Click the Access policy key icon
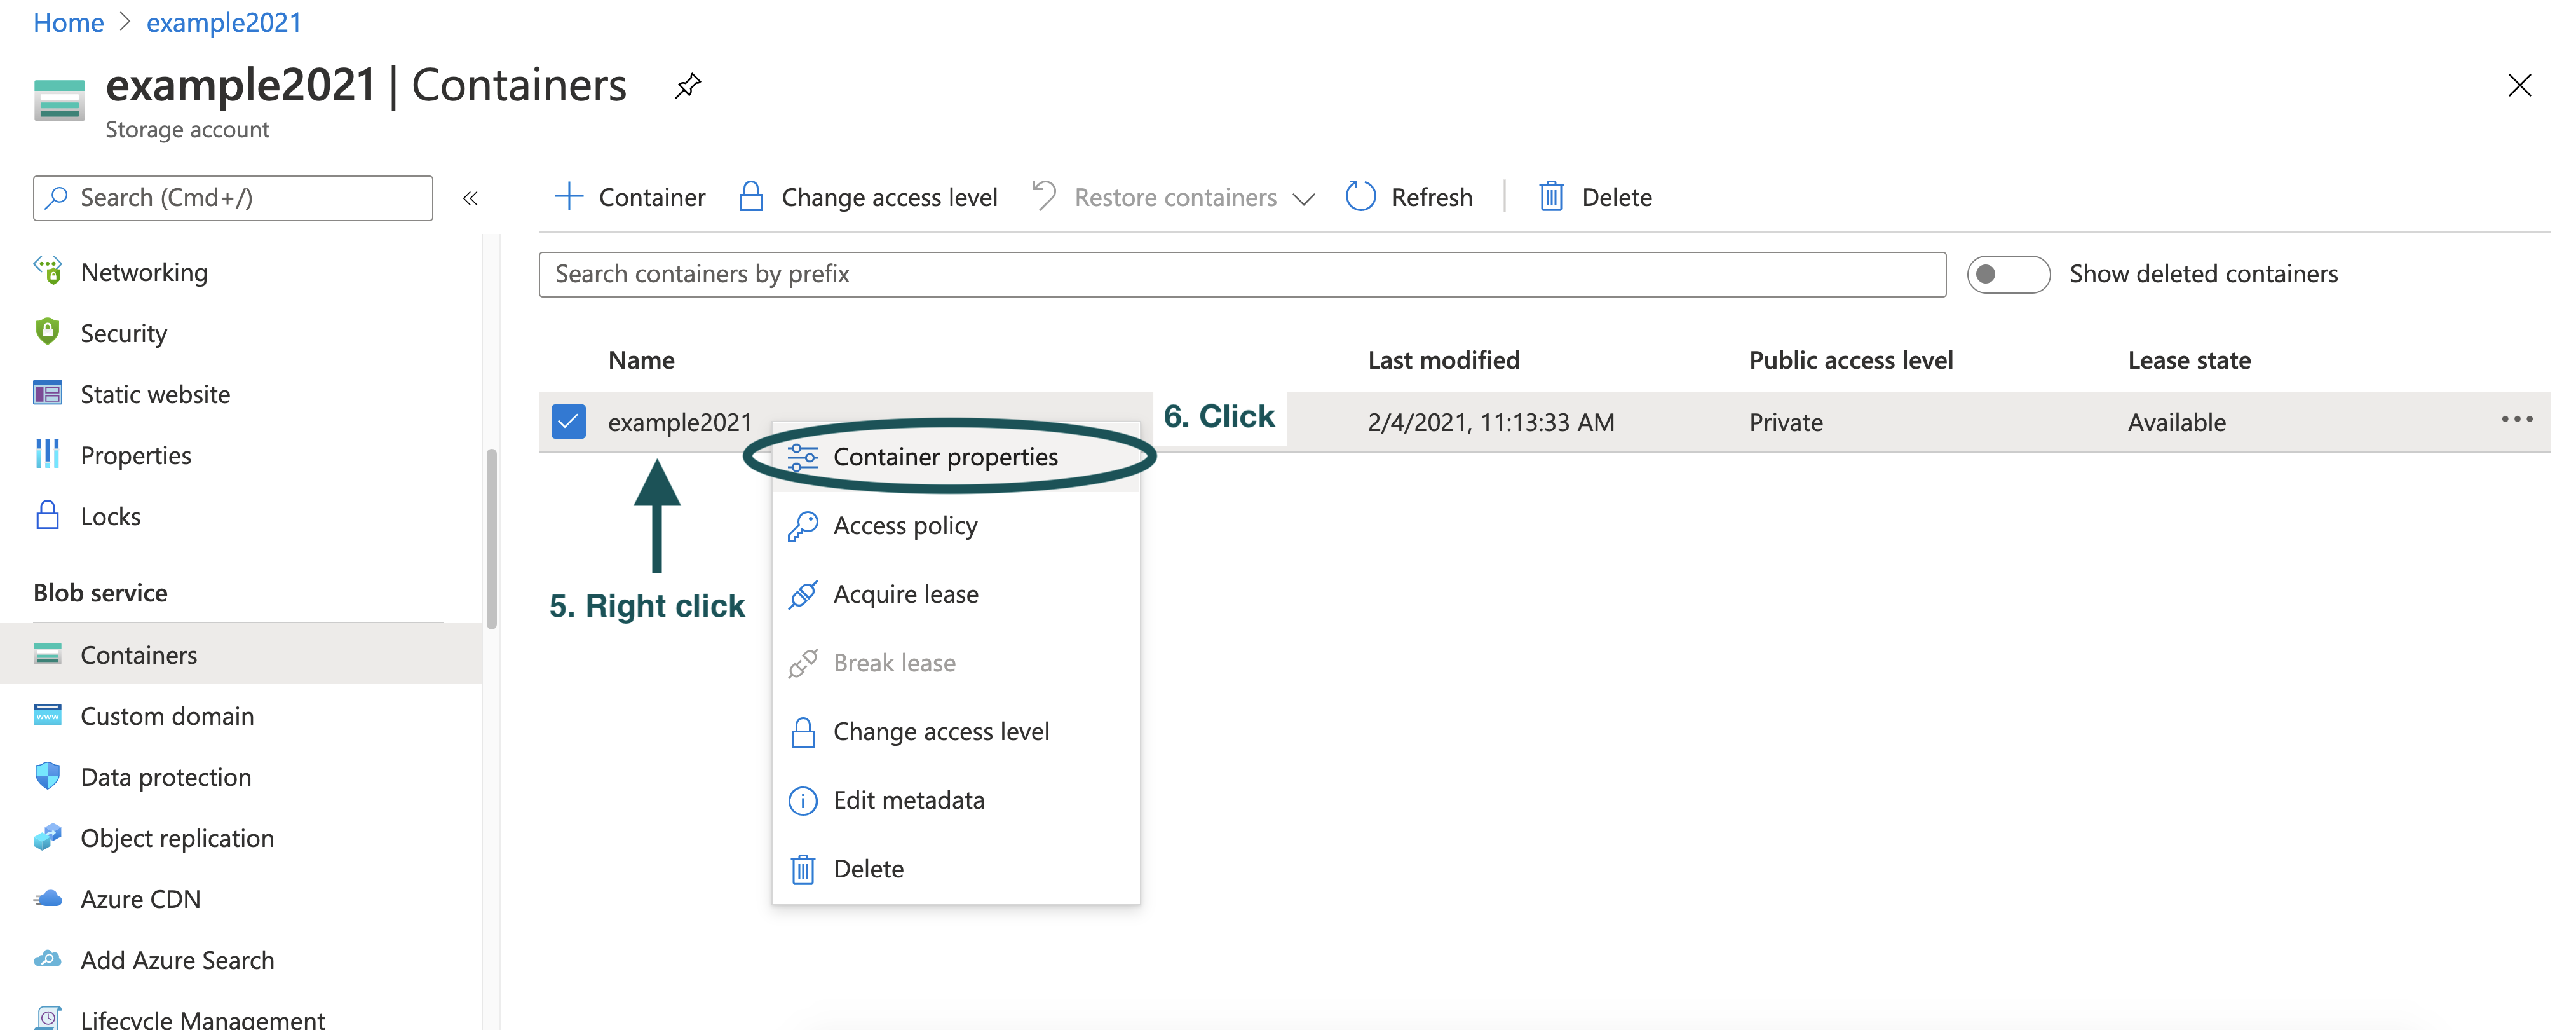 [x=802, y=526]
